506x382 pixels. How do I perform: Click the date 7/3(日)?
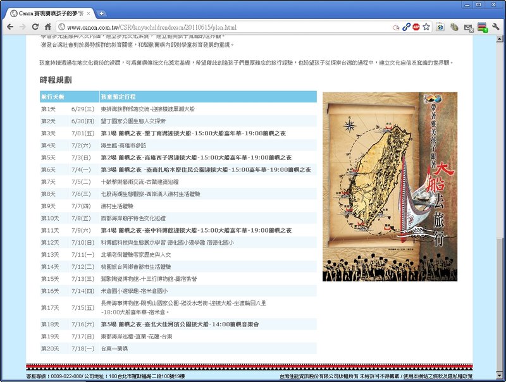point(82,157)
